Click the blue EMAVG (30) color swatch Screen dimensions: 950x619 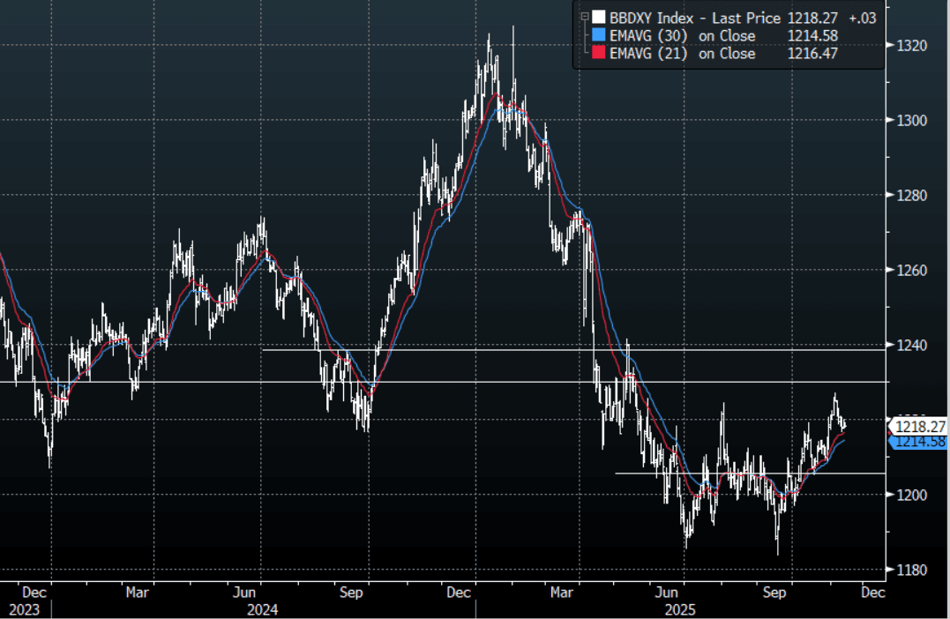coord(599,35)
